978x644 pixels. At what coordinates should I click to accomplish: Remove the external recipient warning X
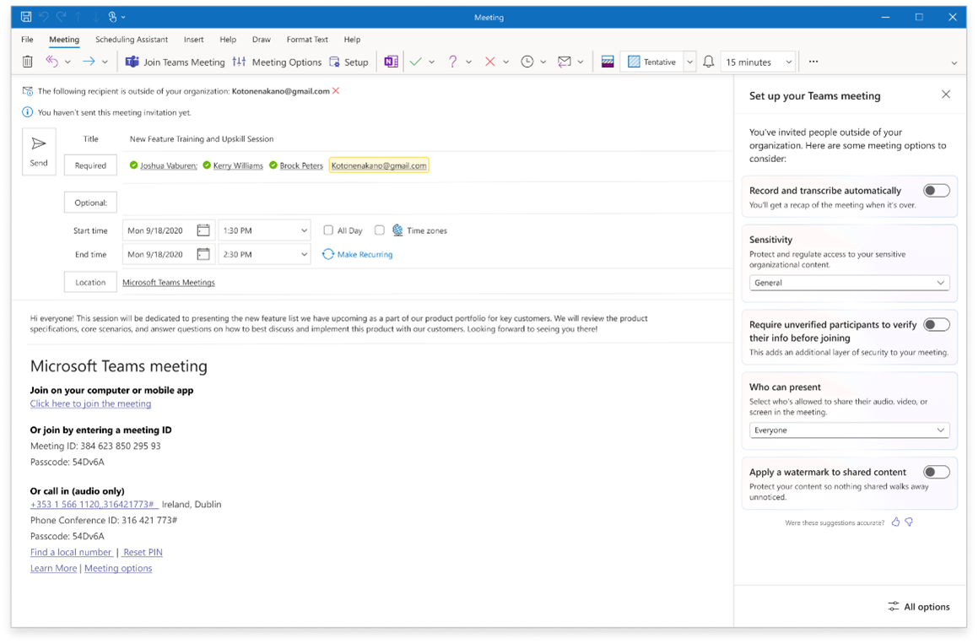(336, 91)
